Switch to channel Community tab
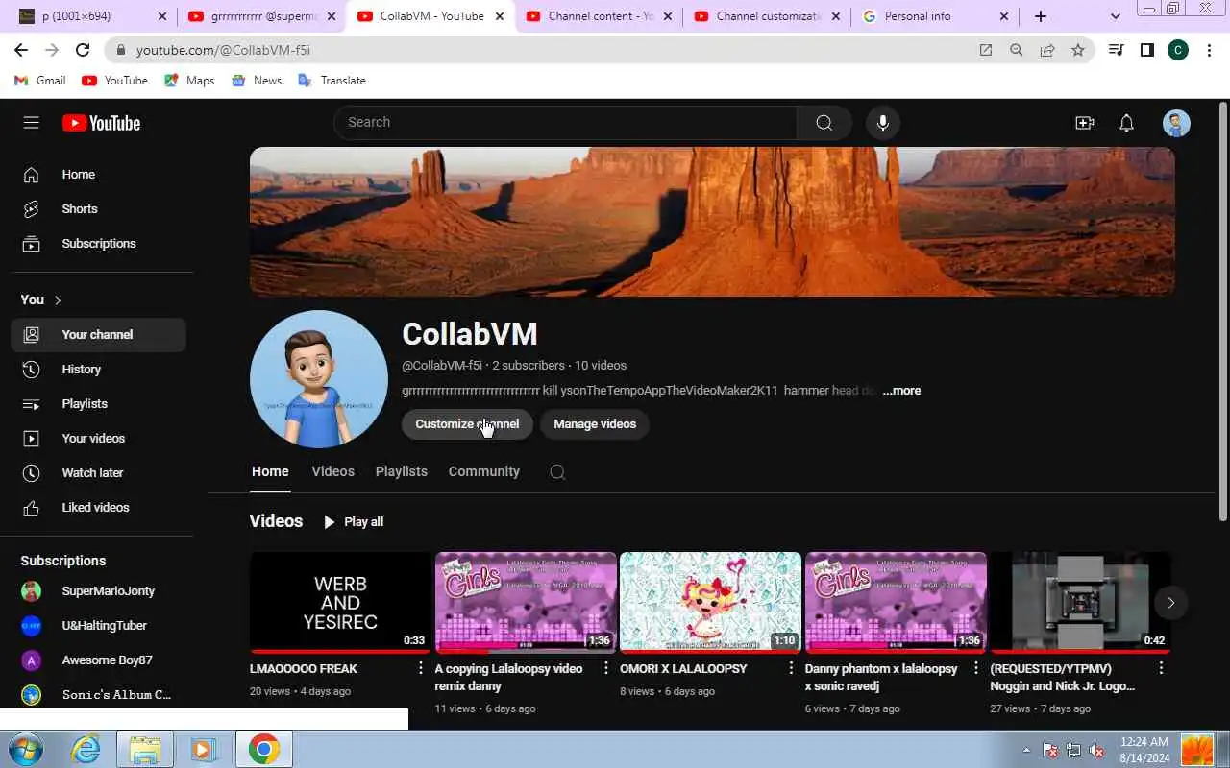 [x=484, y=472]
